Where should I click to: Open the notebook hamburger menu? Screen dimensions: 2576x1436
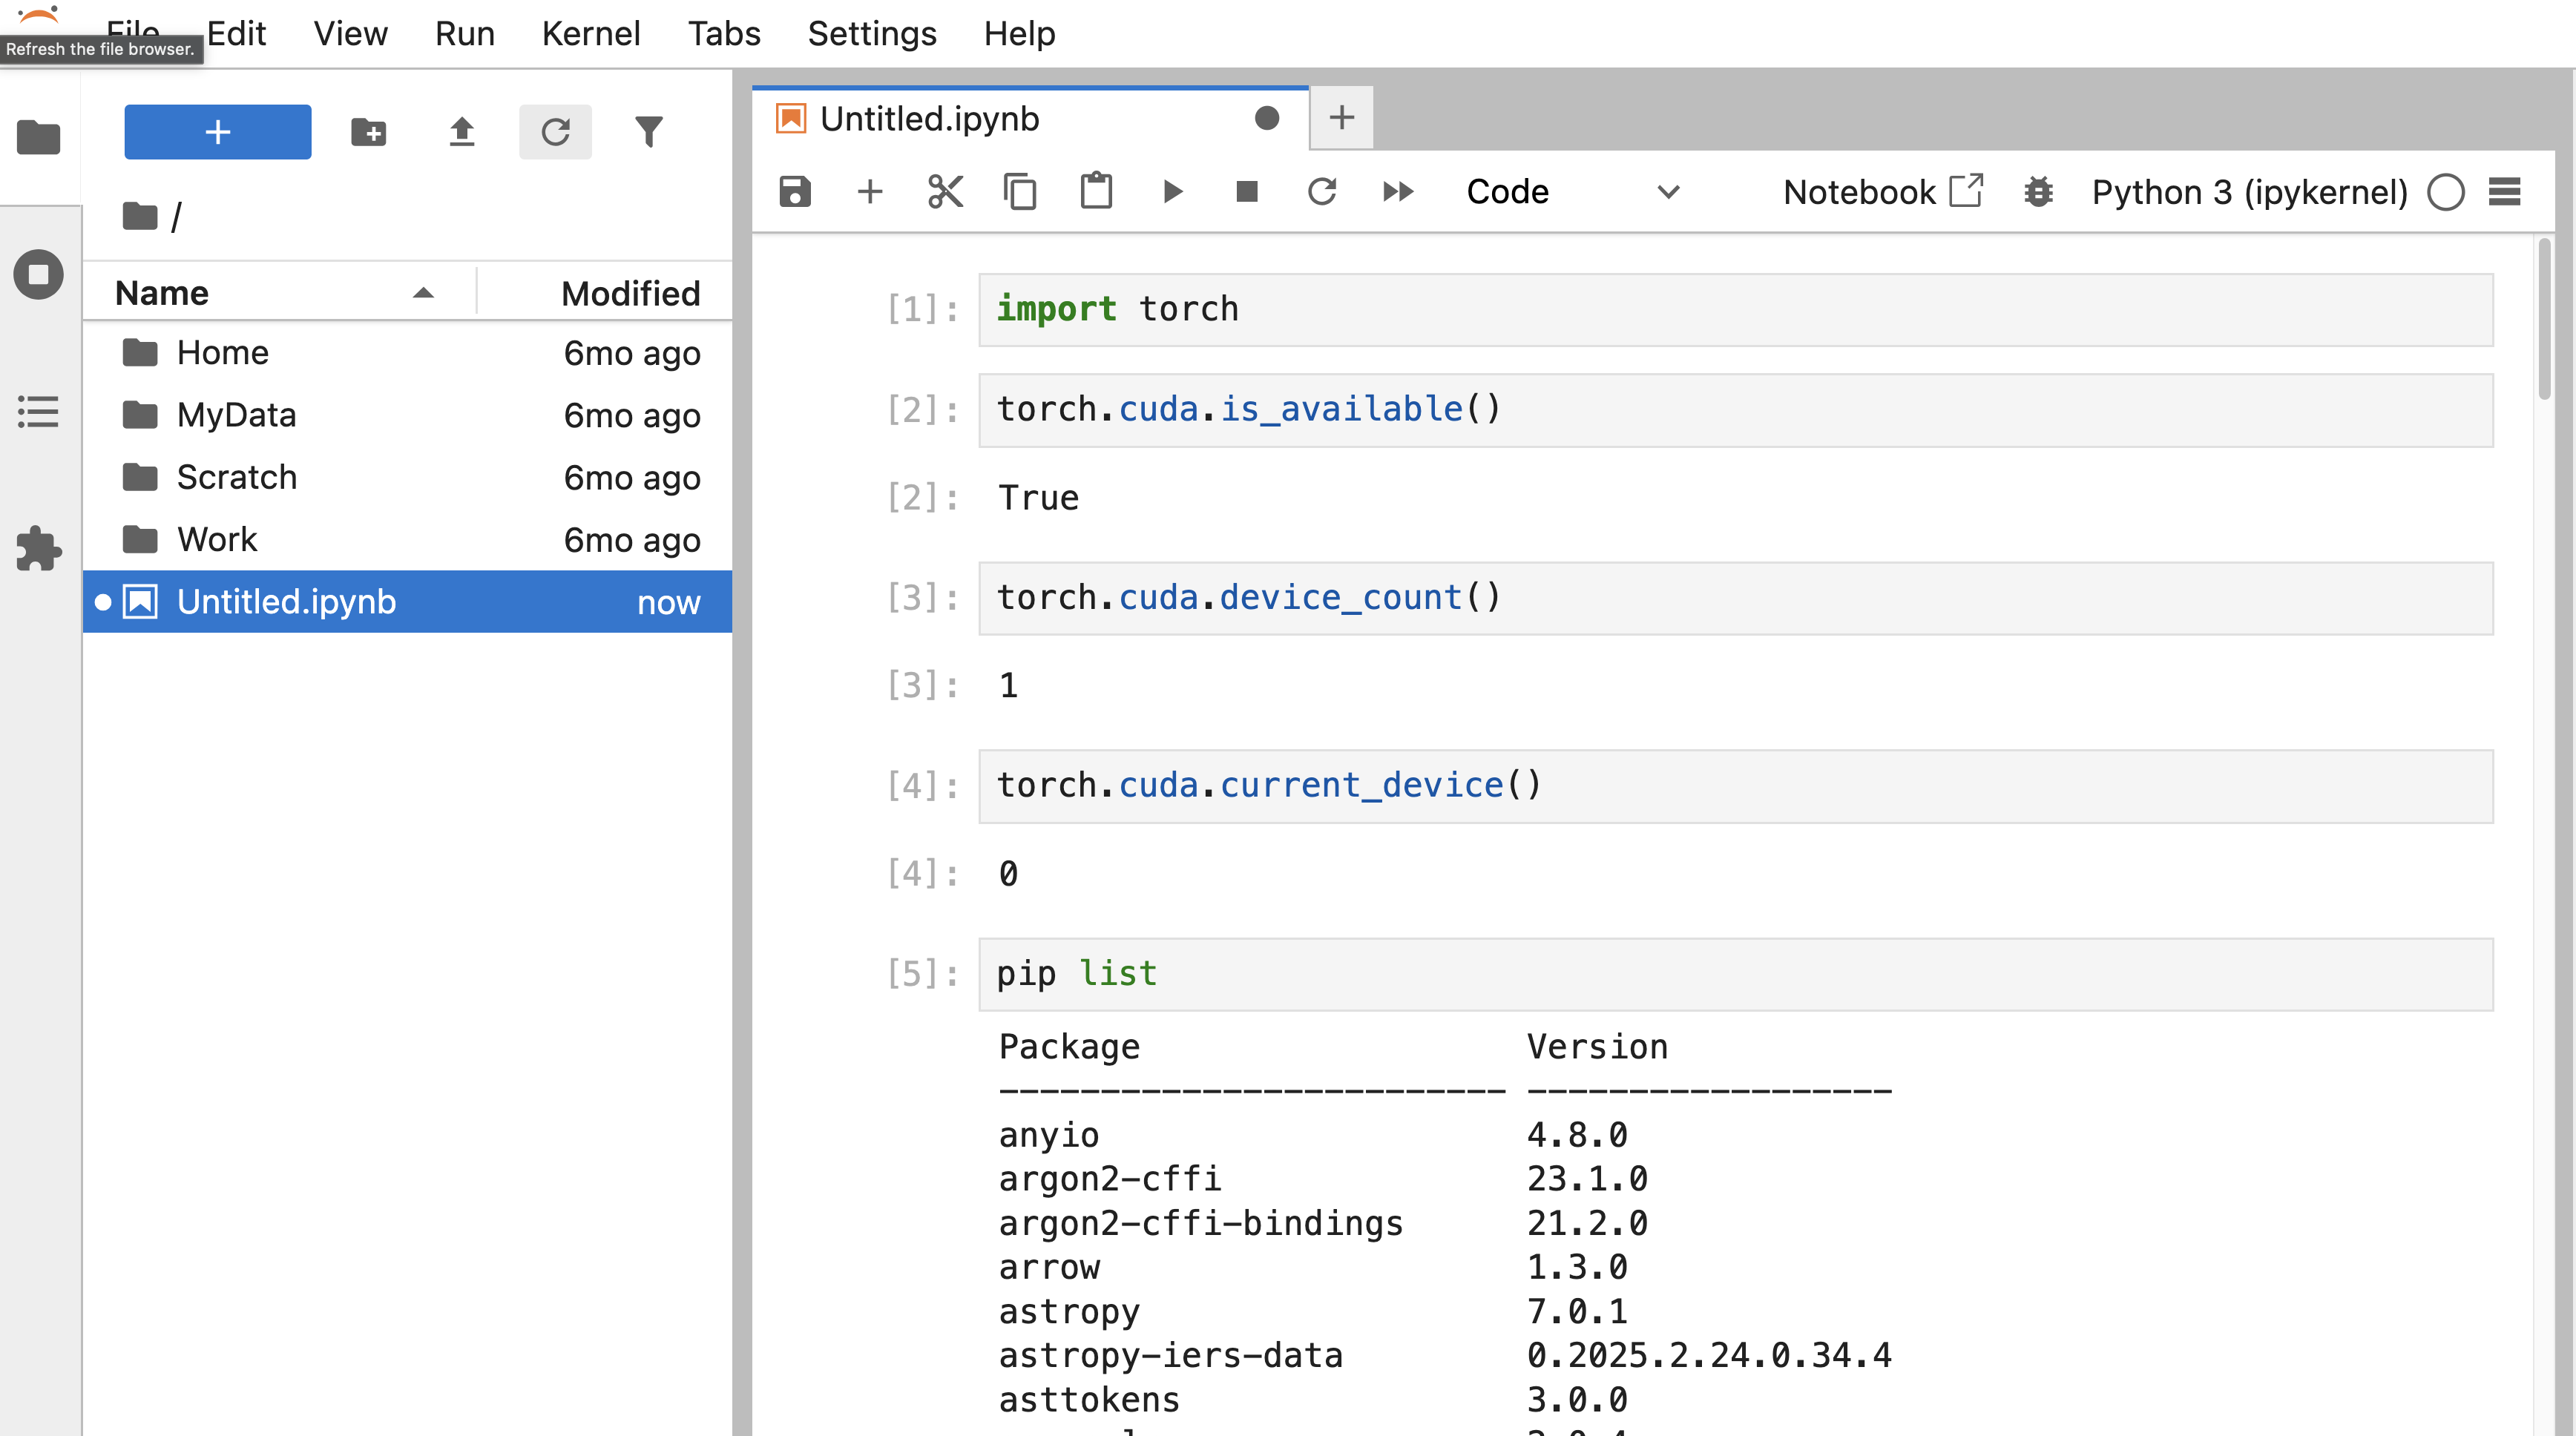2506,191
